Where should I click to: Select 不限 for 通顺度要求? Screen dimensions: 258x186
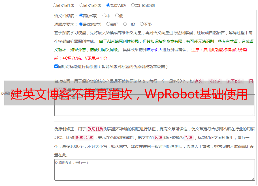(142, 24)
